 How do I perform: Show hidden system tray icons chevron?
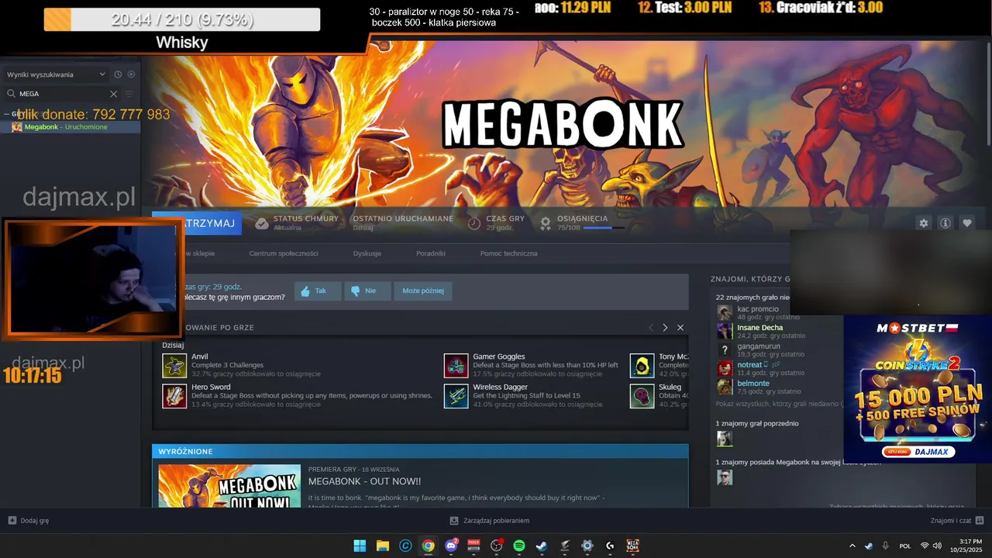(x=852, y=546)
